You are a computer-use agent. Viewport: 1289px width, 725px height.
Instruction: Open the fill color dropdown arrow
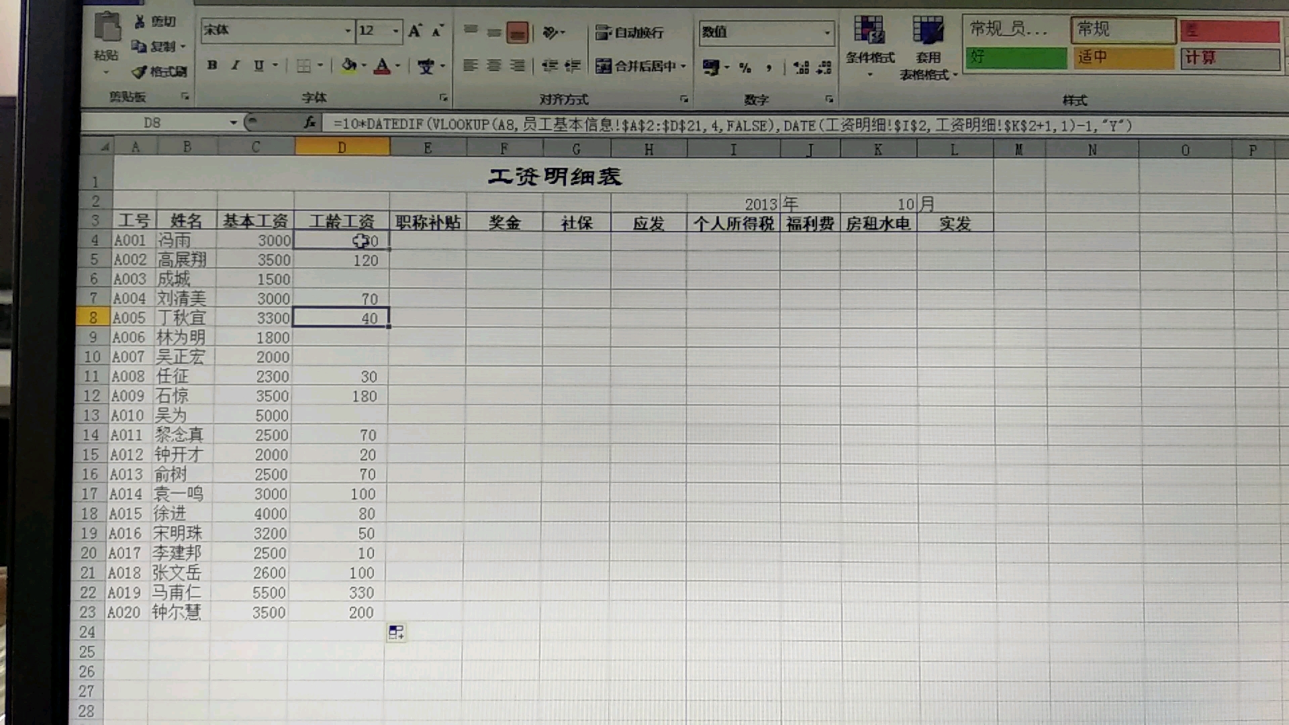365,66
